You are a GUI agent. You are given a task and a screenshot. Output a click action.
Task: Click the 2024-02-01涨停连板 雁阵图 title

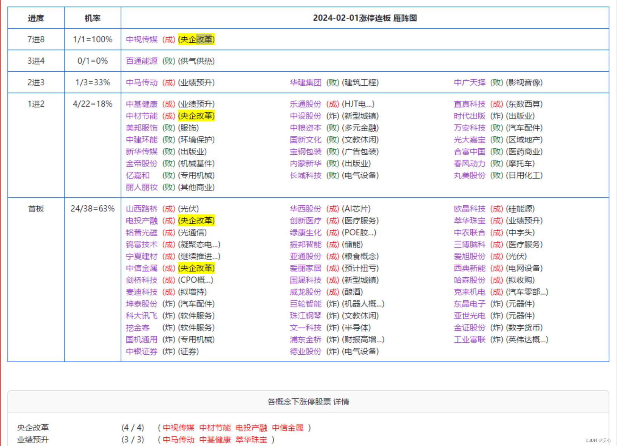pyautogui.click(x=365, y=18)
